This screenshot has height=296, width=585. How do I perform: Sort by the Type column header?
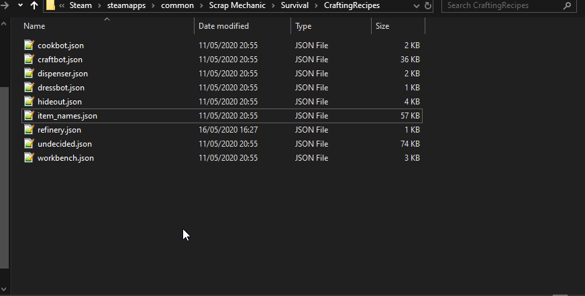point(304,26)
